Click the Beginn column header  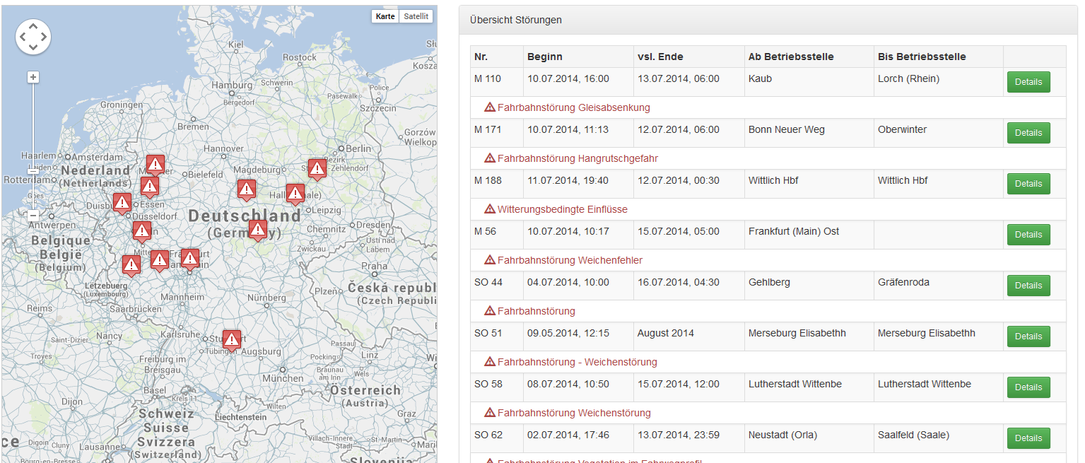tap(578, 57)
